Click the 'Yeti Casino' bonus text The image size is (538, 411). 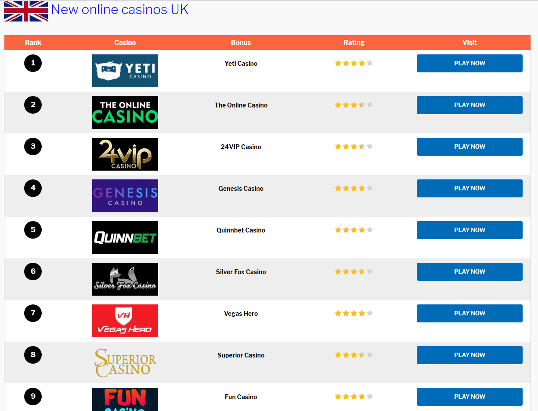(x=241, y=64)
